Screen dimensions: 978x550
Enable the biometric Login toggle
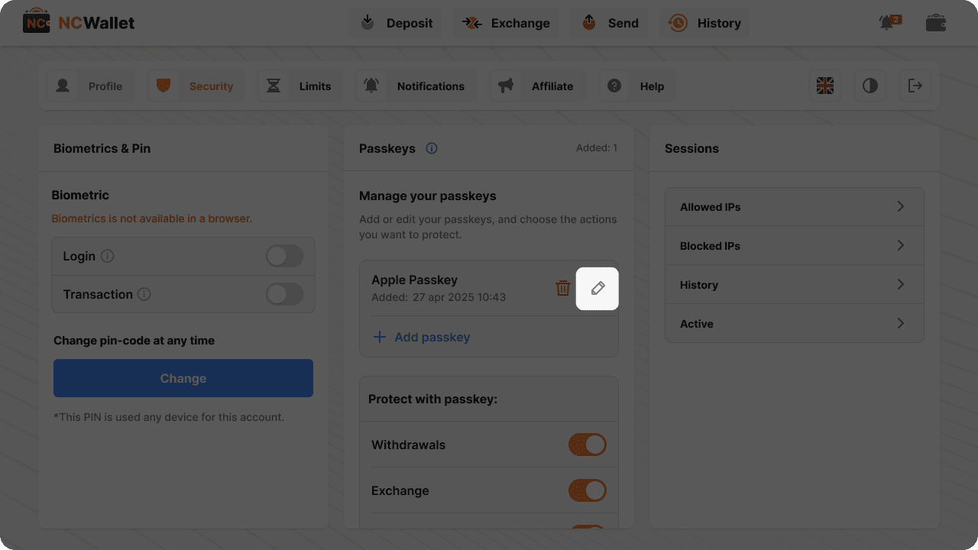[284, 256]
